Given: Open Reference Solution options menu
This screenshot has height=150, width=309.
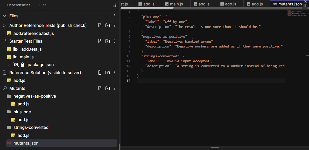Looking at the screenshot, I should [x=114, y=73].
